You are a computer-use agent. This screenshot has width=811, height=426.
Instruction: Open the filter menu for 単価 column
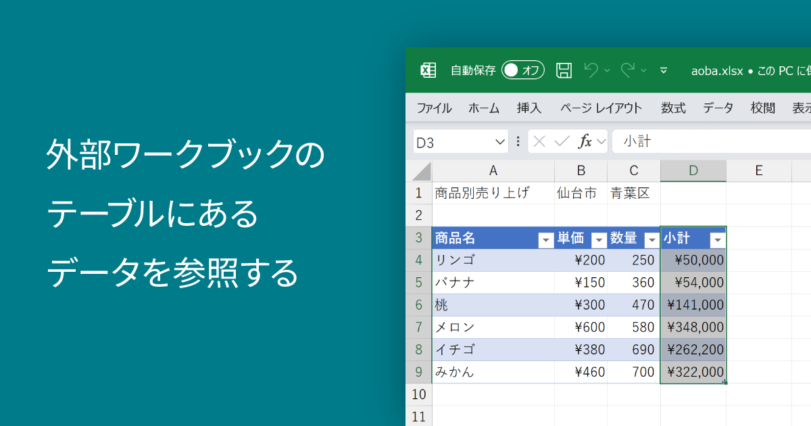point(599,239)
